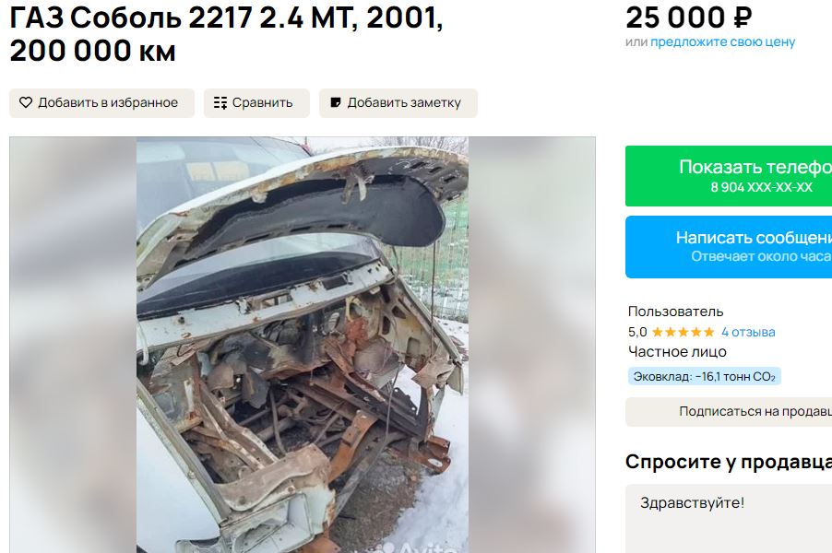This screenshot has width=832, height=553.
Task: Subscribe to the seller with Подписаться button
Action: click(x=729, y=411)
